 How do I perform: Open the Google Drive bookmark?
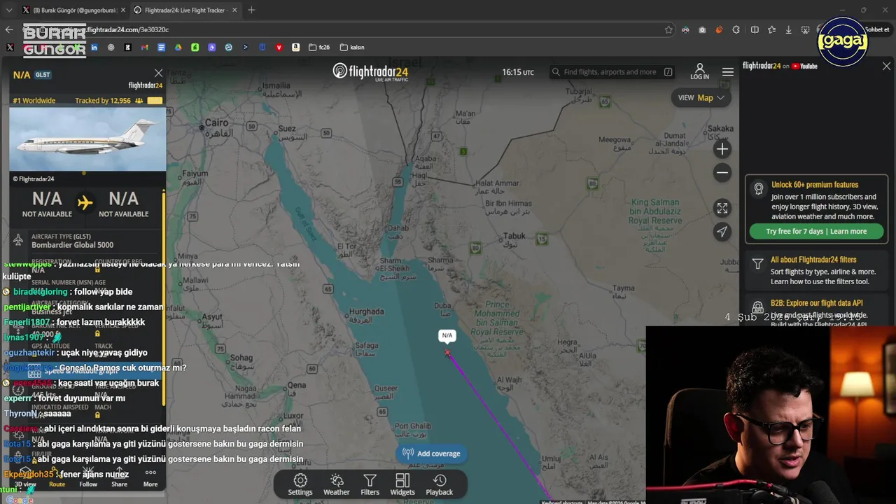click(x=178, y=48)
